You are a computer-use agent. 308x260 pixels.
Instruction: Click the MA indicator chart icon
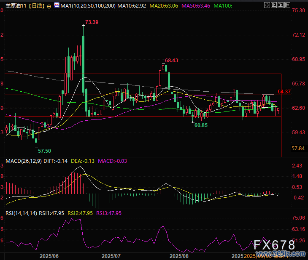click(57, 6)
